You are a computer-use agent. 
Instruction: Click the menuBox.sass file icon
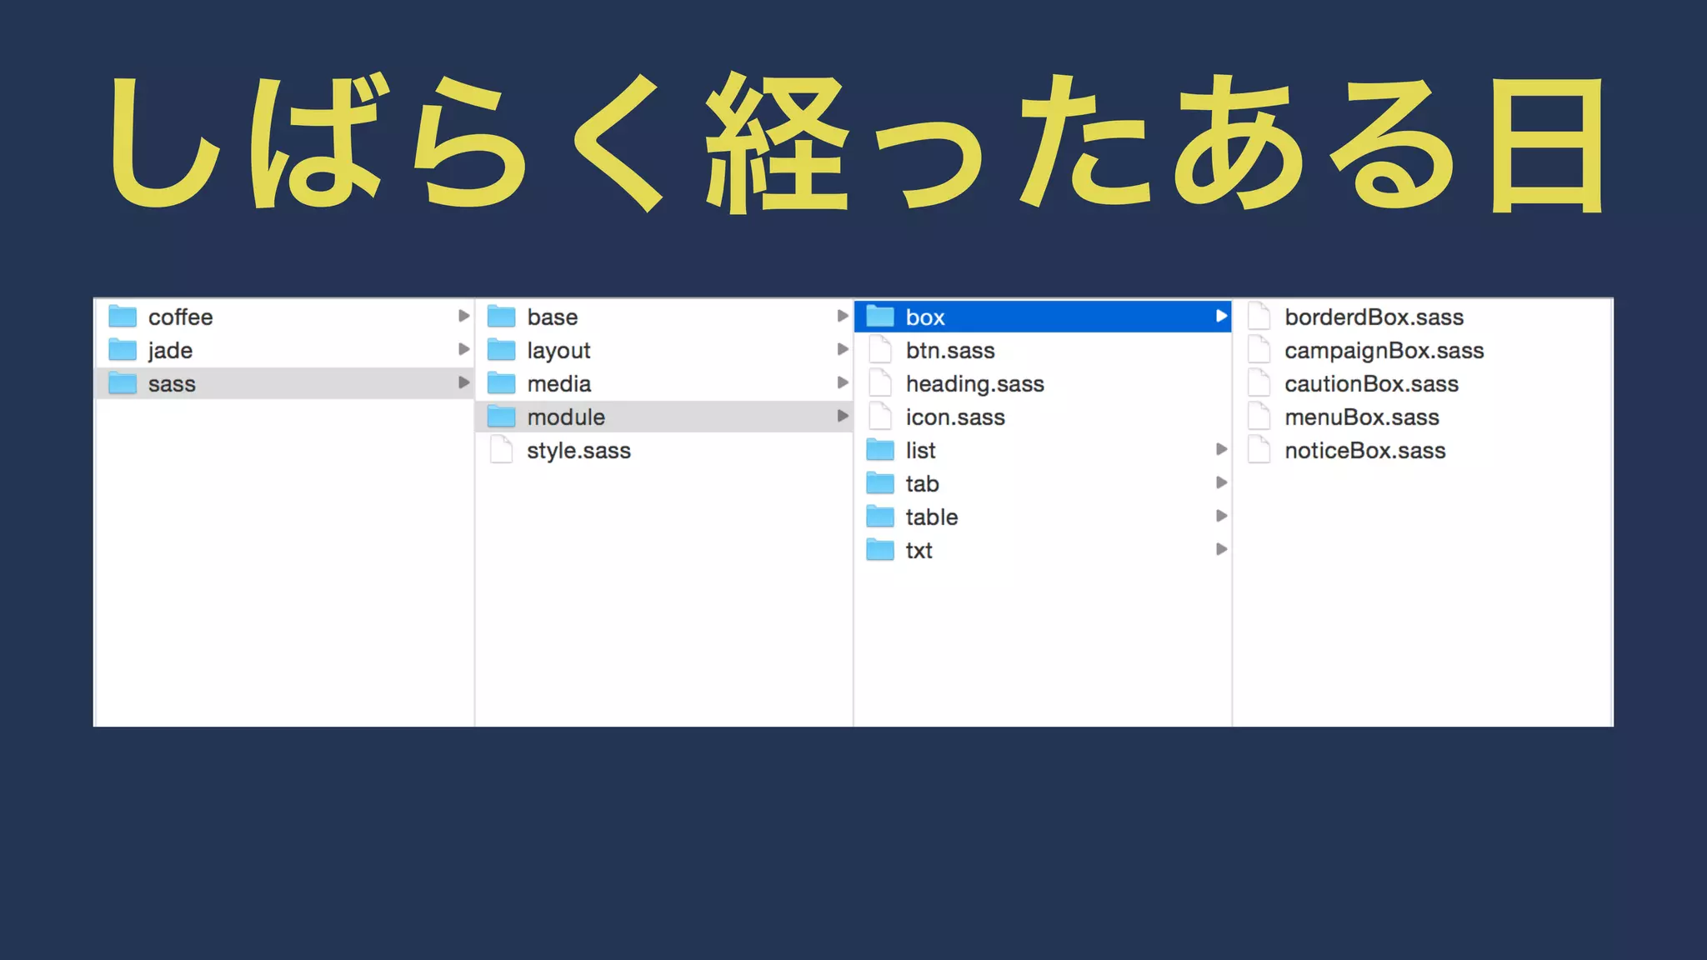tap(1259, 417)
